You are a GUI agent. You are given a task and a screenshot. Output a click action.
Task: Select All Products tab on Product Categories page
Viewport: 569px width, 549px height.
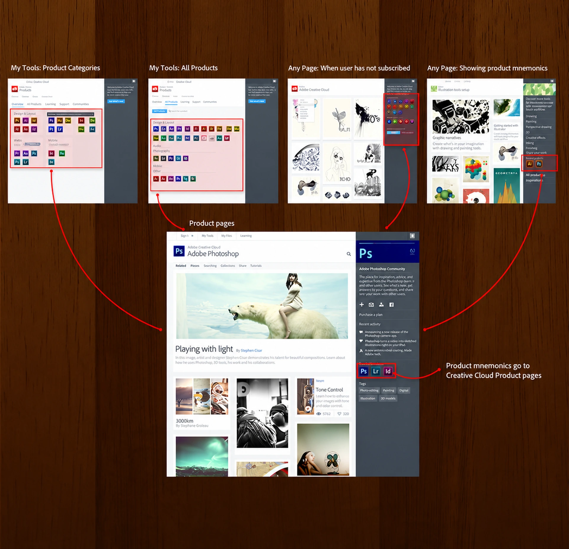(x=34, y=104)
